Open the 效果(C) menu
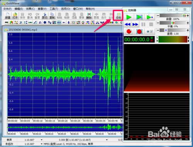 tap(30, 9)
